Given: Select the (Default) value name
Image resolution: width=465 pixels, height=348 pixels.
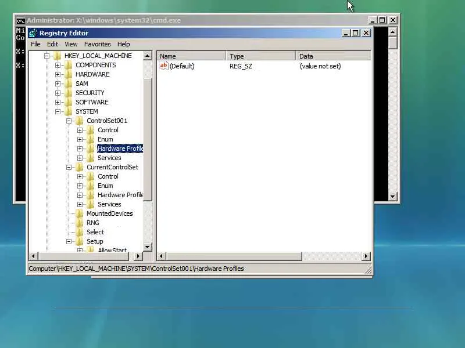Looking at the screenshot, I should [x=182, y=66].
